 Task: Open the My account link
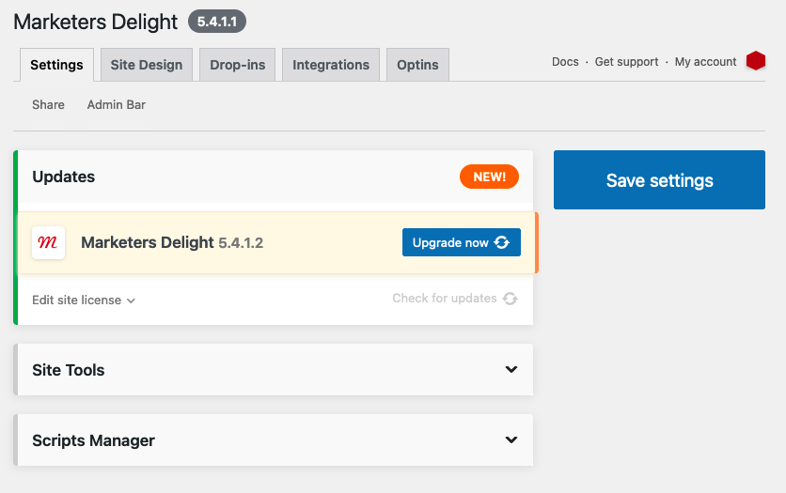[705, 62]
